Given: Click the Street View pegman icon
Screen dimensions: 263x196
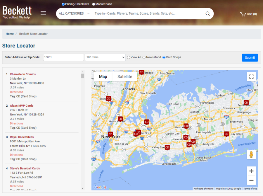Looking at the screenshot, I should coord(251,154).
